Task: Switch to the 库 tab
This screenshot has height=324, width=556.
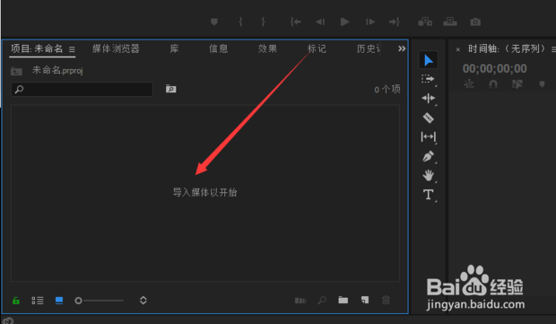Action: pyautogui.click(x=174, y=48)
